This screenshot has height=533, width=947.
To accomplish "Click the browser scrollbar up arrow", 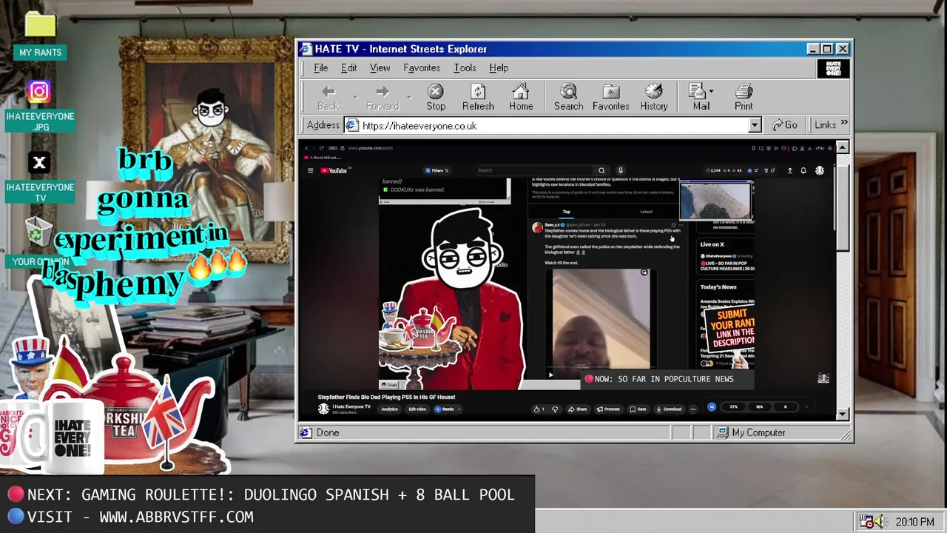I will click(843, 147).
